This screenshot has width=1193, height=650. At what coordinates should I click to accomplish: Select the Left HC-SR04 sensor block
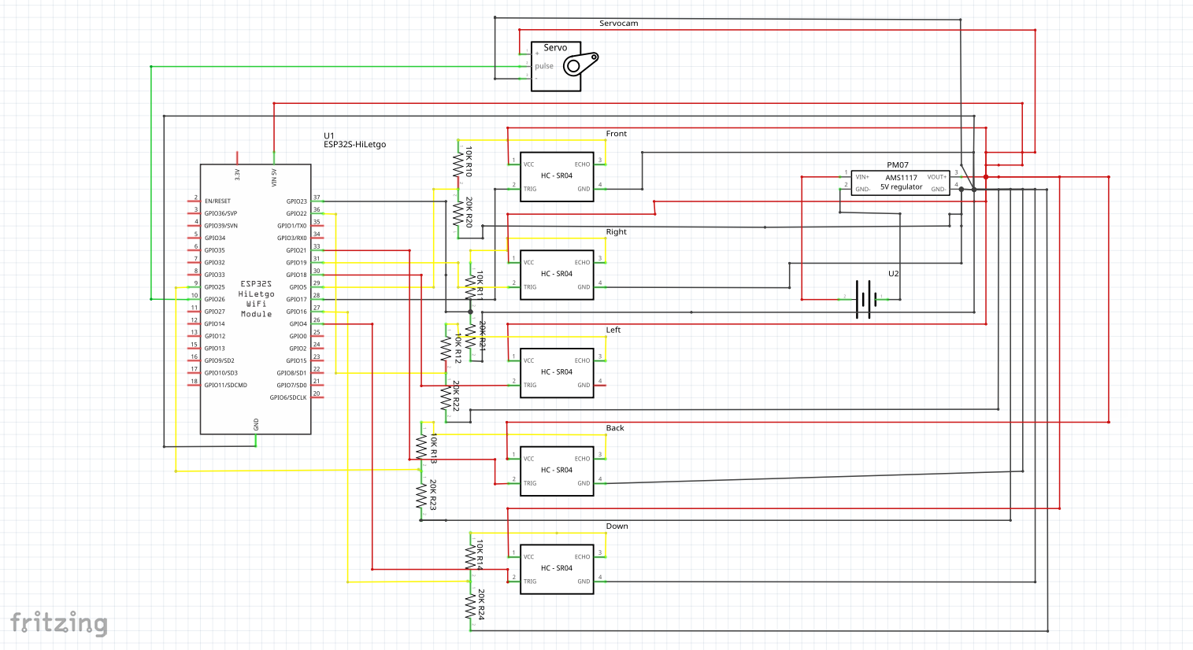(557, 373)
